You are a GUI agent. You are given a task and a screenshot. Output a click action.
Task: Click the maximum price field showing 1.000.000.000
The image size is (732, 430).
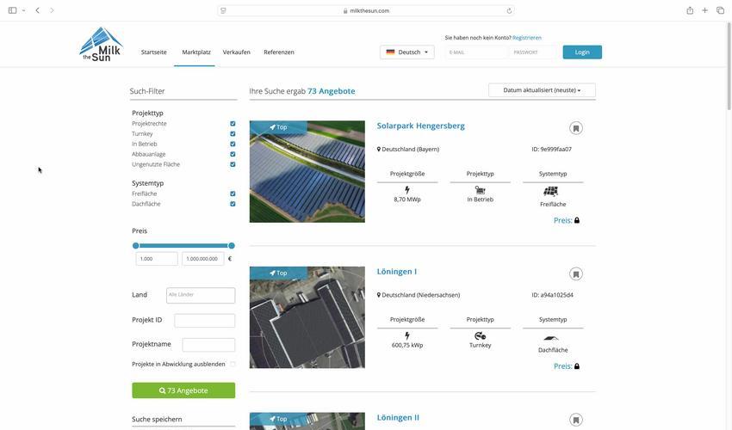(203, 259)
